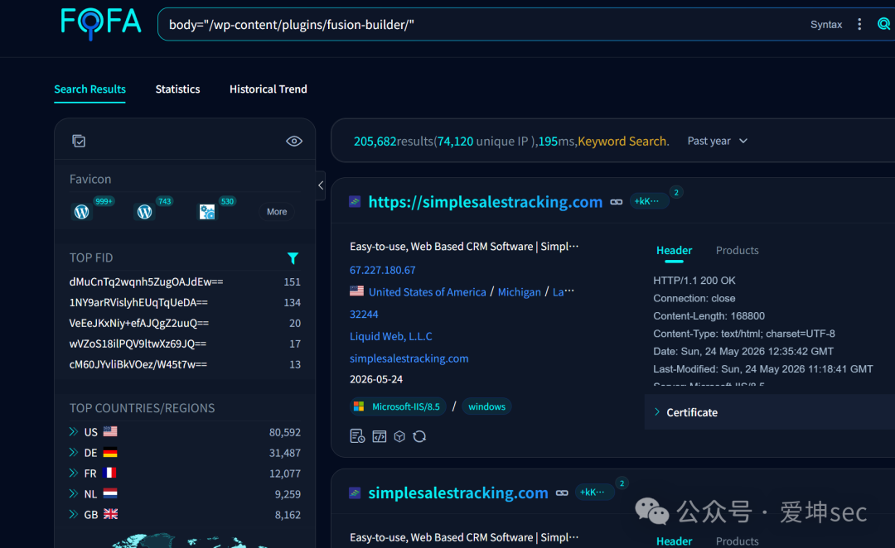
Task: Open second result simplesalestracking.com title link
Action: pyautogui.click(x=458, y=493)
